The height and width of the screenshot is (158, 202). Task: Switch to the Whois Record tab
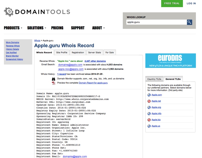tap(44, 52)
